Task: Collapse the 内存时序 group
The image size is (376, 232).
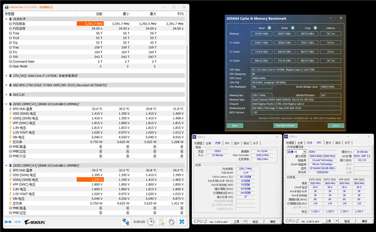Action: tap(6, 19)
